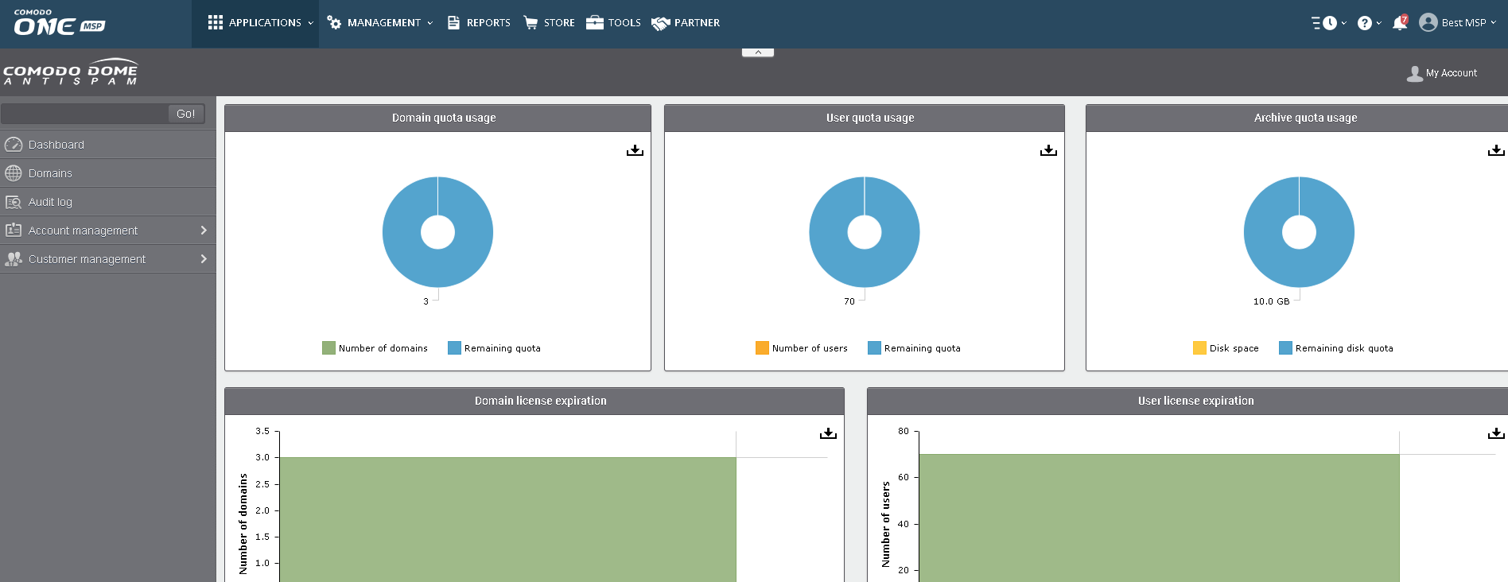Toggle Remaining quota swatch in Domain chart

tap(454, 348)
